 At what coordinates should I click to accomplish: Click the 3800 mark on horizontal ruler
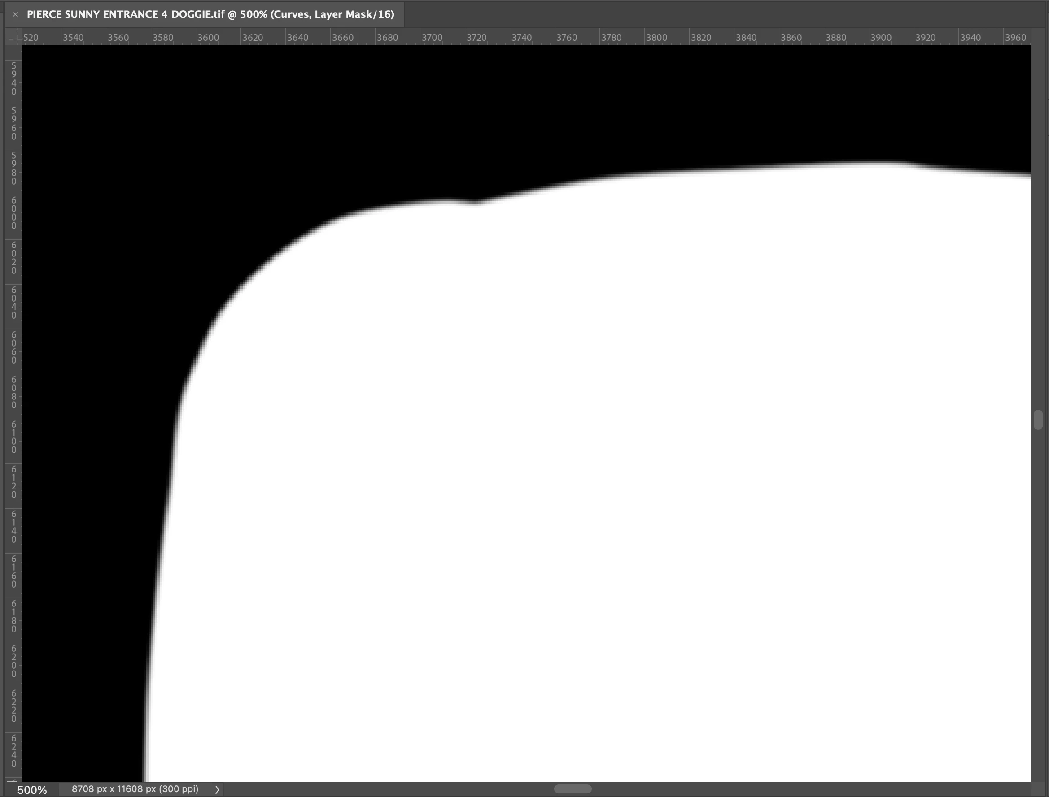tap(656, 38)
